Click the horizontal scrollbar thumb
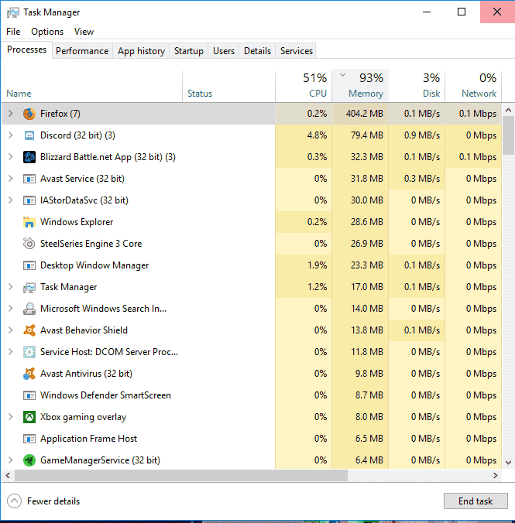This screenshot has width=515, height=523. point(181,476)
